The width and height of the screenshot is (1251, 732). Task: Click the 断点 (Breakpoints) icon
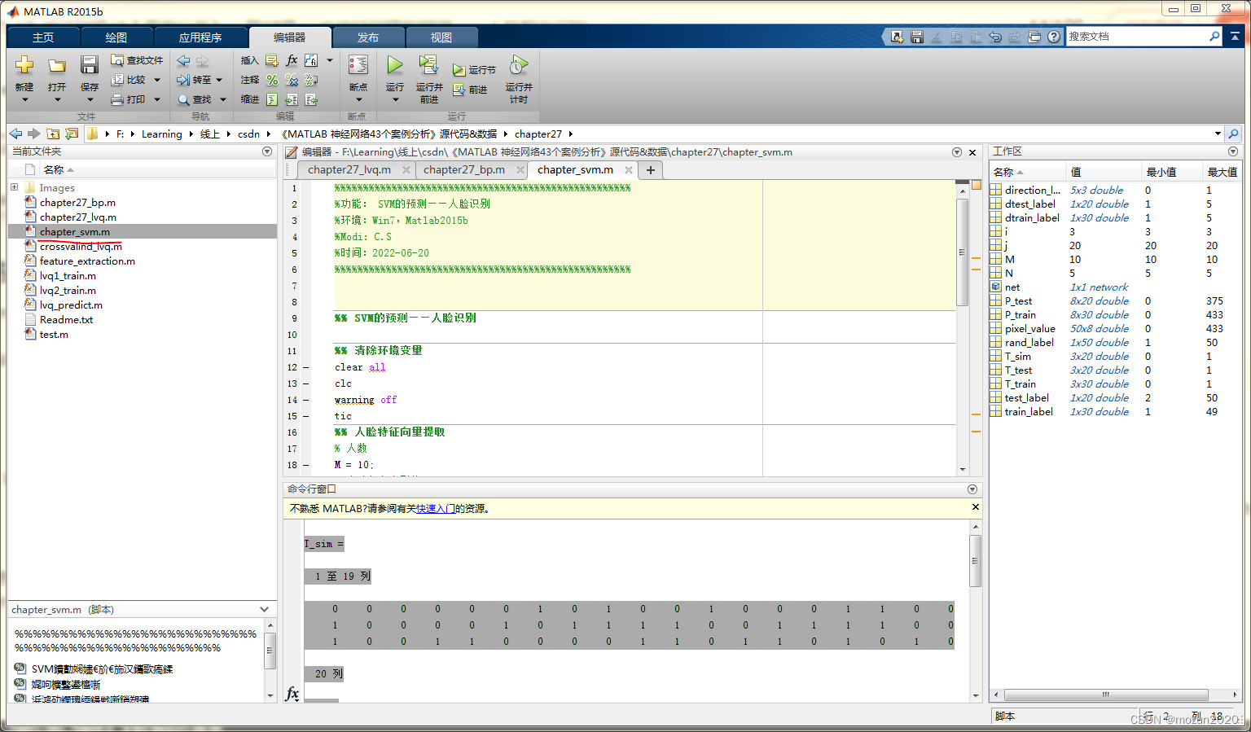(358, 65)
